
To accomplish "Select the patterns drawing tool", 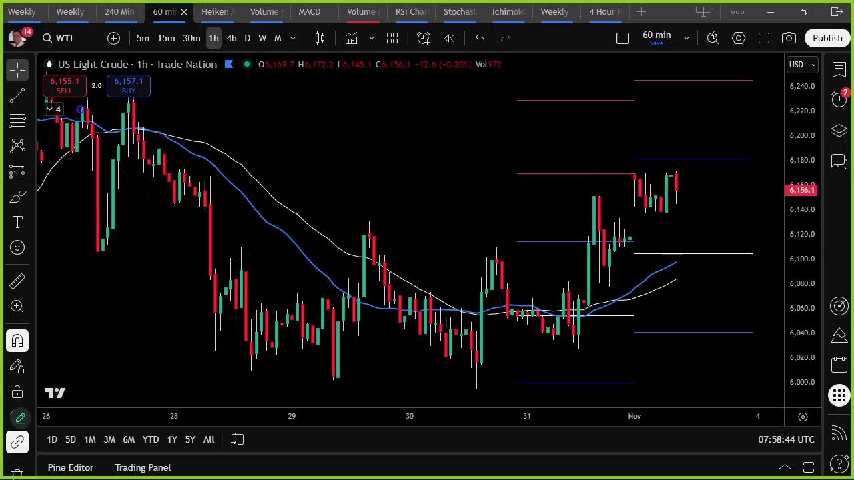I will [17, 146].
